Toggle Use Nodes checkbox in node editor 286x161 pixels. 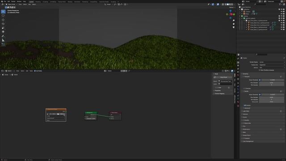pos(35,71)
